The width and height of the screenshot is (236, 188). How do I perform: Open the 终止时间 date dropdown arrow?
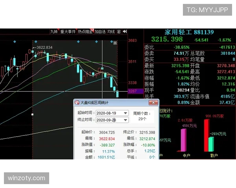[x=125, y=120]
